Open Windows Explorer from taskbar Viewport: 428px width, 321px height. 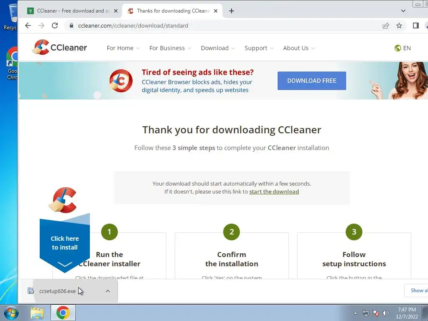37,313
